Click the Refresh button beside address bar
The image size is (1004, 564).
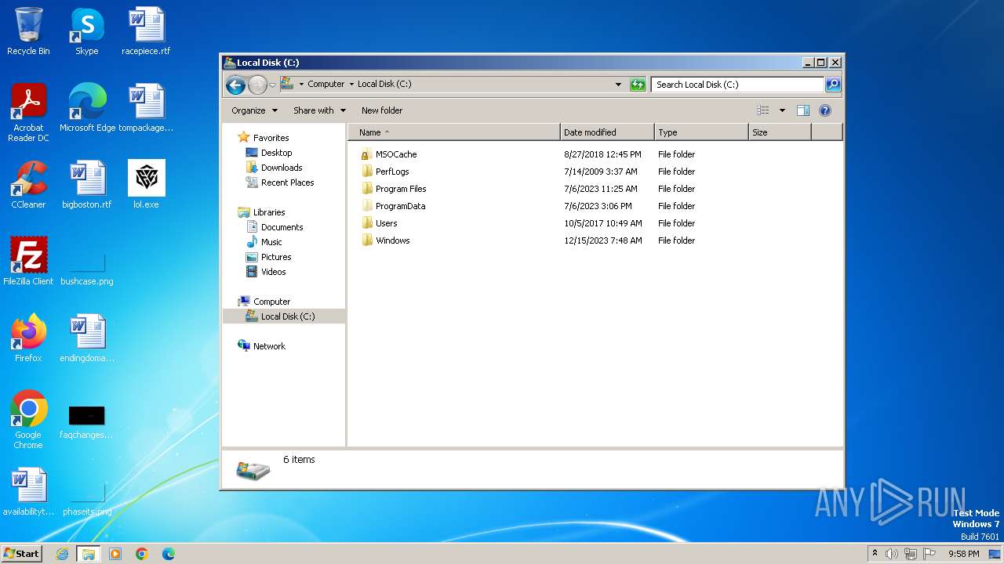pos(638,85)
